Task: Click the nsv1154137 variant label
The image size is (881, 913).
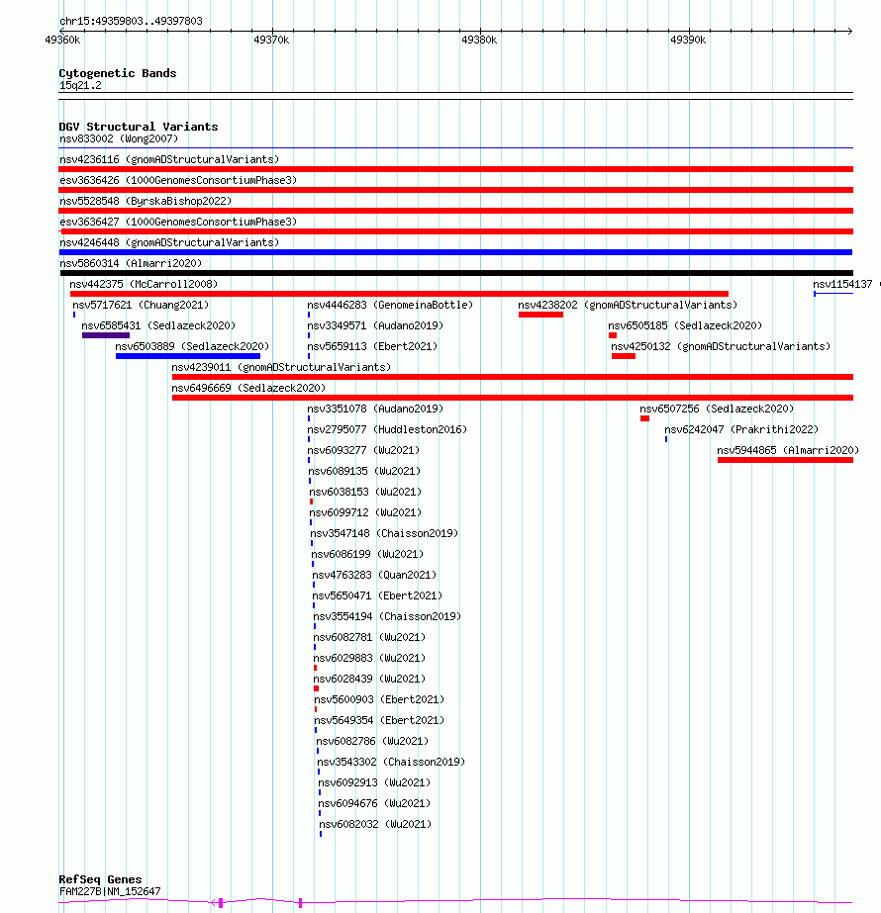Action: (x=842, y=284)
